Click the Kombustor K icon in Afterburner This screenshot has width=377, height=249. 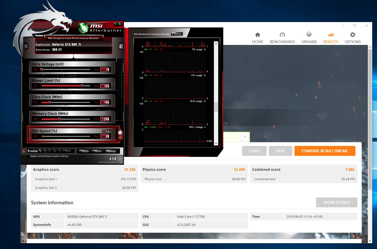click(x=26, y=46)
